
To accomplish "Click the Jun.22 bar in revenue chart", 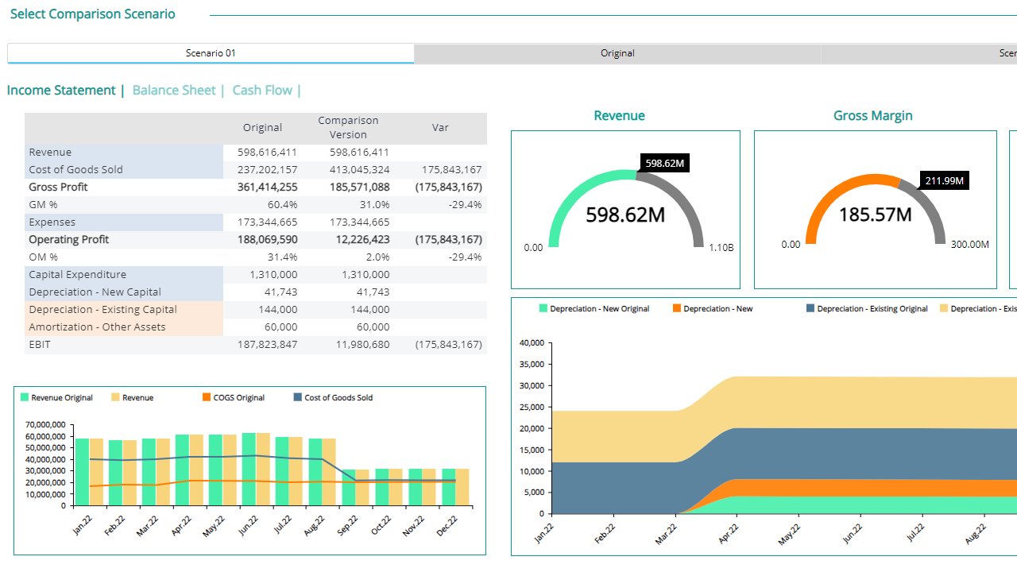I will coord(256,469).
